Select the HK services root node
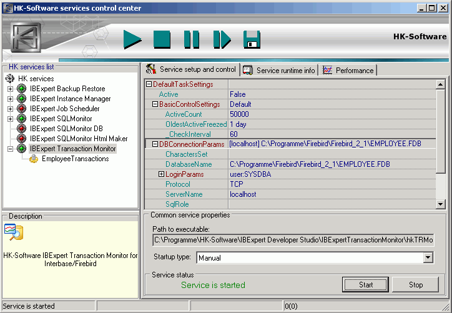Viewport: 452px width, 313px height. tap(36, 79)
